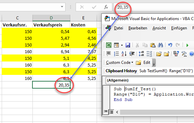Run the macro with the green play icon
The image size is (194, 123).
(x=187, y=45)
